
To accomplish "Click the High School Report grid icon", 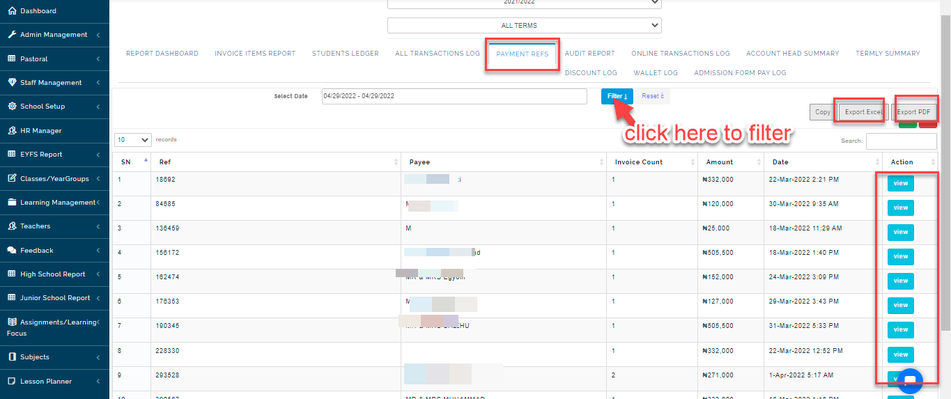I will click(12, 274).
